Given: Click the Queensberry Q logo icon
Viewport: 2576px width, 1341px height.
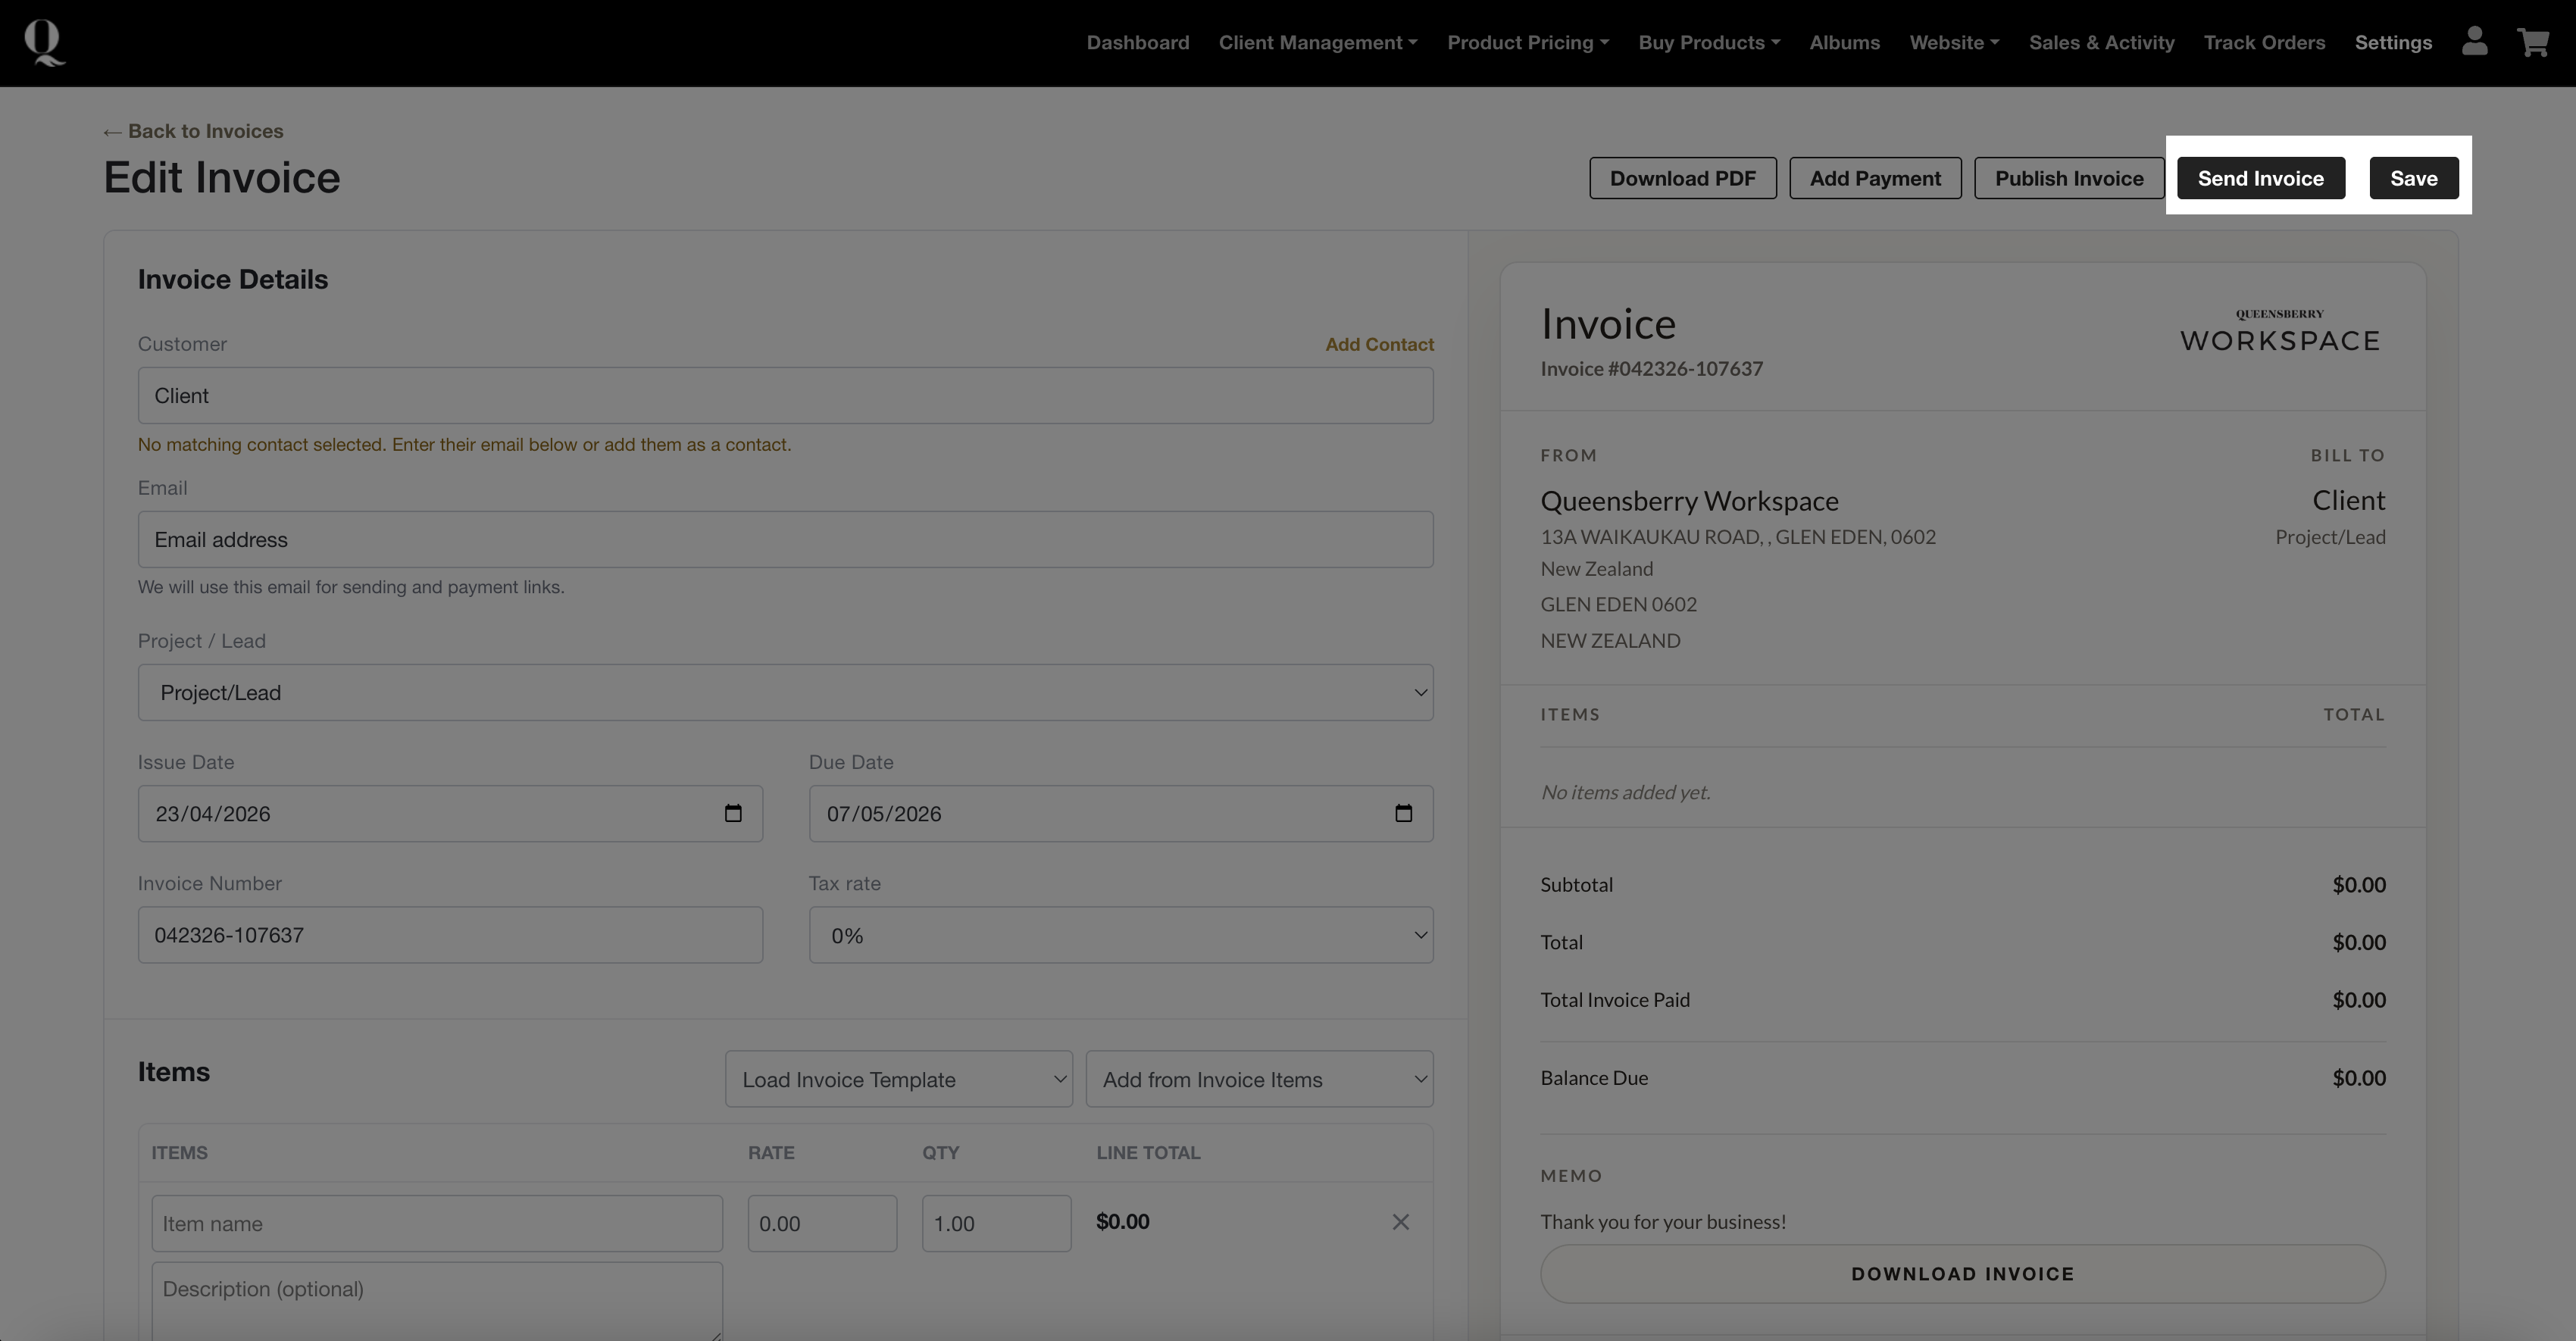Looking at the screenshot, I should pos(44,43).
